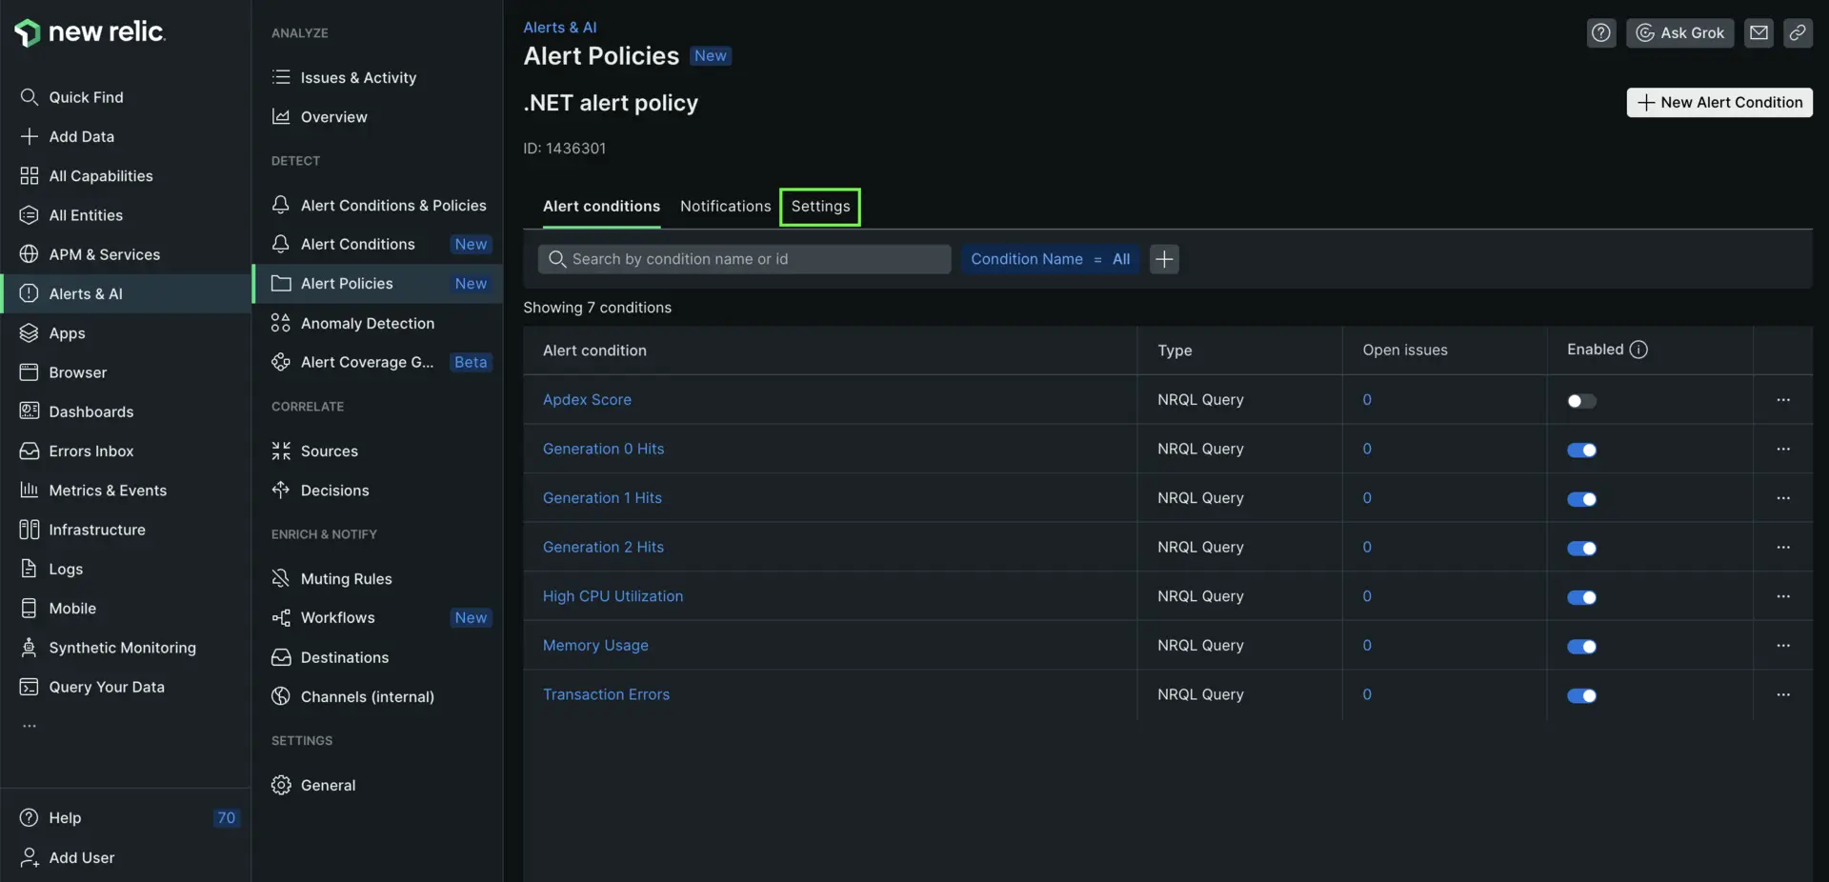The width and height of the screenshot is (1829, 882).
Task: Disable the Transaction Errors toggle
Action: coord(1581,695)
